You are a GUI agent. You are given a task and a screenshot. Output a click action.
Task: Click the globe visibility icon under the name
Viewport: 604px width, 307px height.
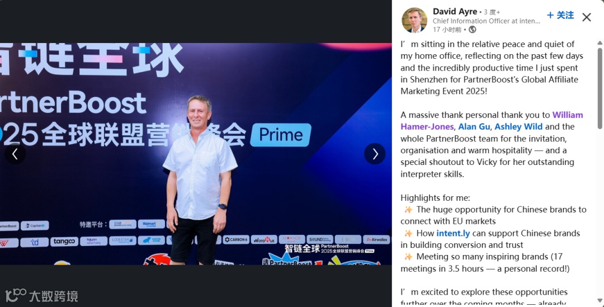click(473, 30)
